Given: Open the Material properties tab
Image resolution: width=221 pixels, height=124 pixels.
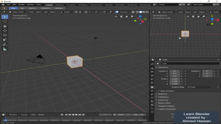Looking at the screenshot, I should pyautogui.click(x=152, y=101).
